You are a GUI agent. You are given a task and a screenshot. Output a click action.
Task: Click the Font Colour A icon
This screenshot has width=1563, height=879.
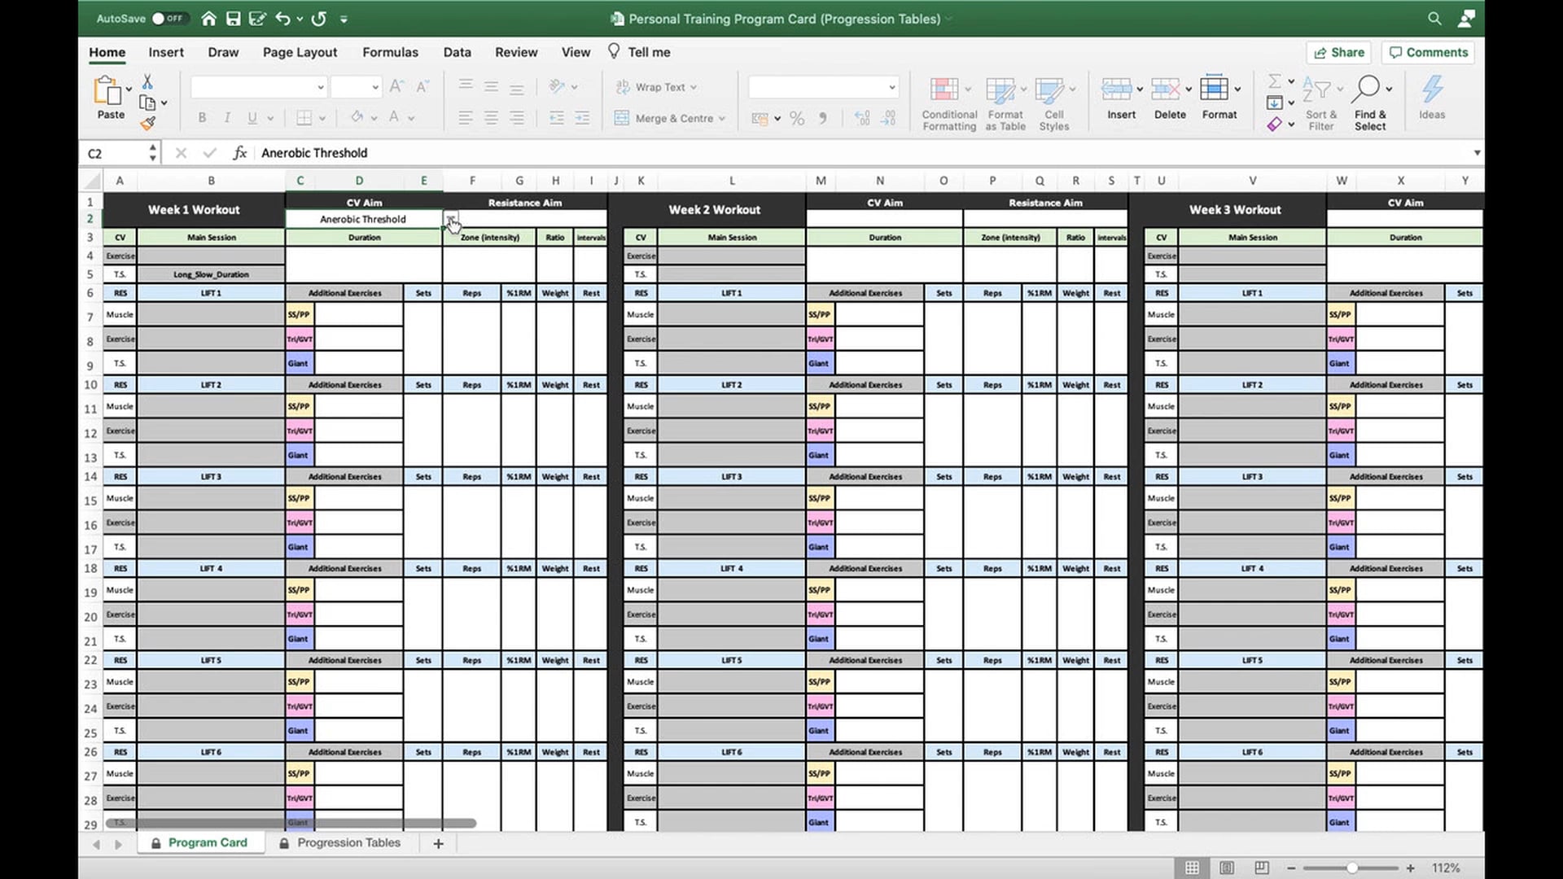click(394, 117)
